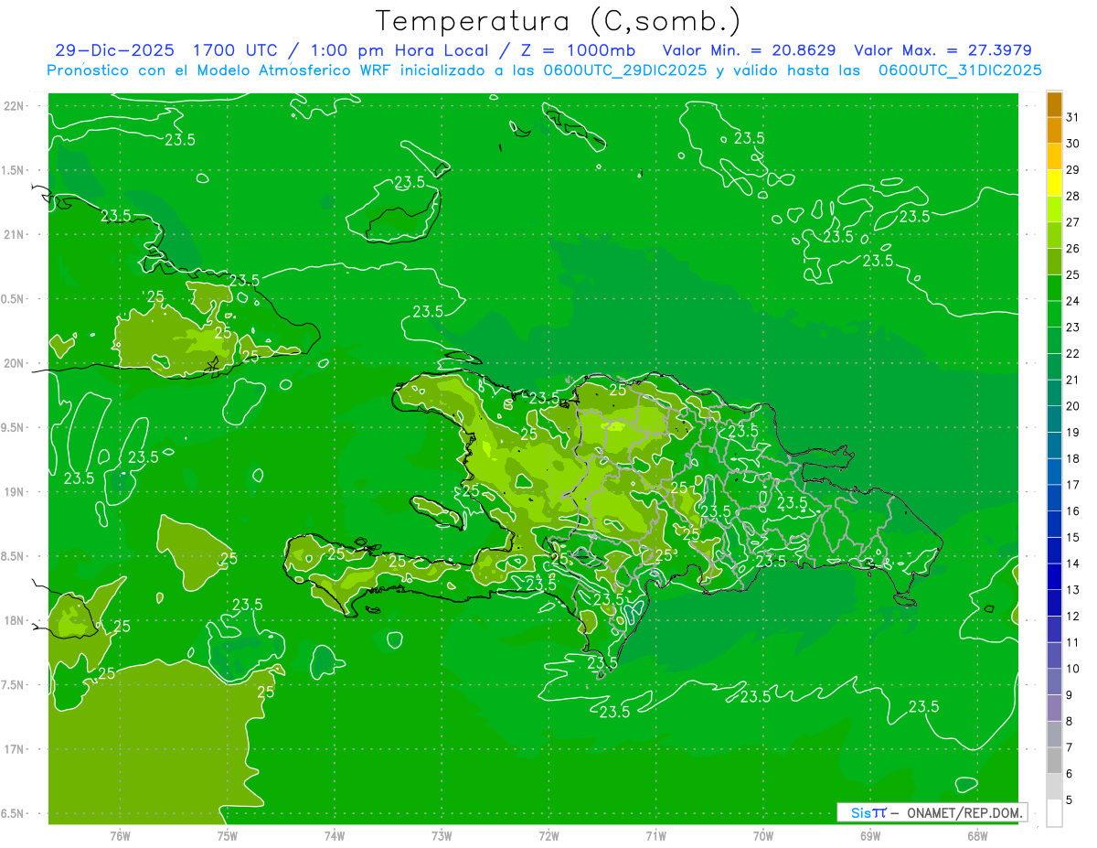Click the "27" value on the color scale
The width and height of the screenshot is (1097, 848).
coord(1073,222)
